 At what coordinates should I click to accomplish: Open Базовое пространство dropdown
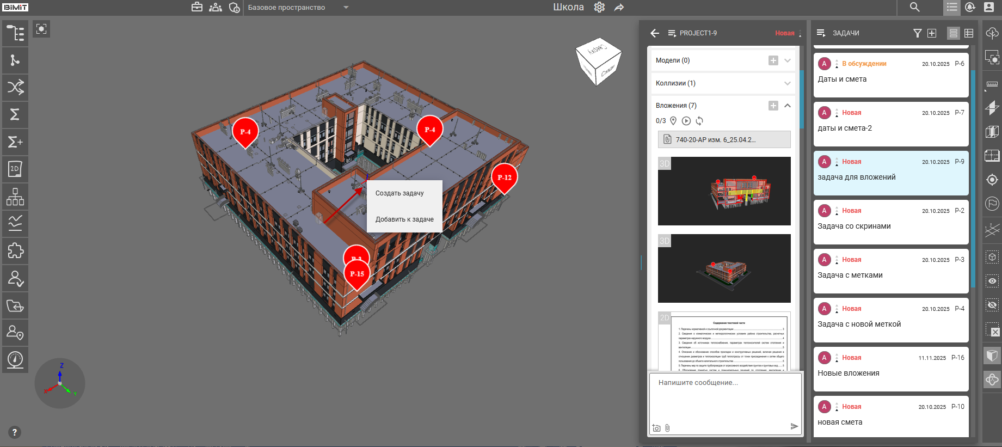(x=346, y=8)
